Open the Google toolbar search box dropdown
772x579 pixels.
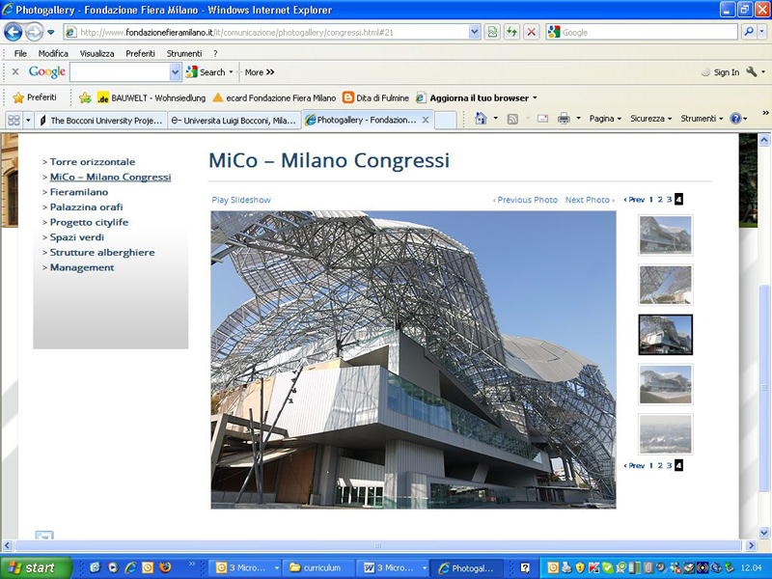(x=176, y=72)
